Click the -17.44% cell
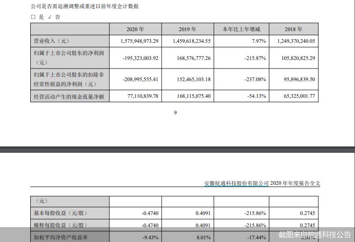This screenshot has width=355, height=242. 257,237
